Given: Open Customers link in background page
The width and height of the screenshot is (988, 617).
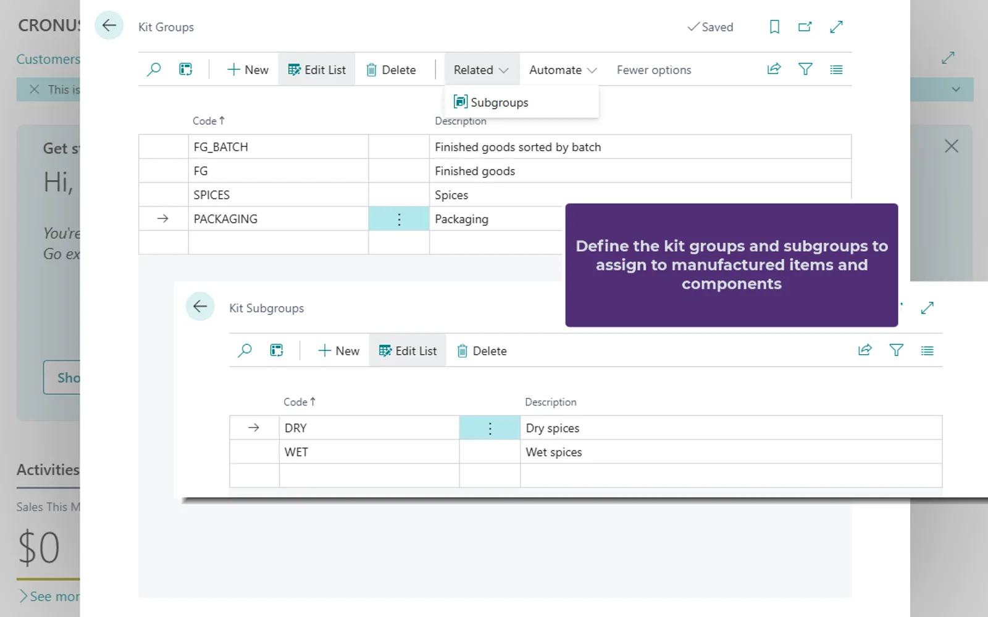Looking at the screenshot, I should tap(48, 59).
